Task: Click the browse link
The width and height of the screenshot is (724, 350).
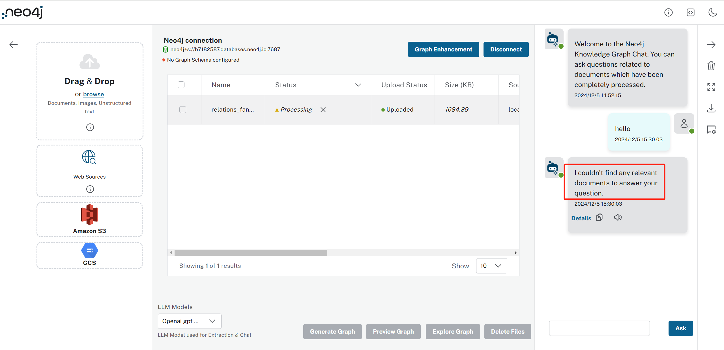Action: [x=93, y=94]
